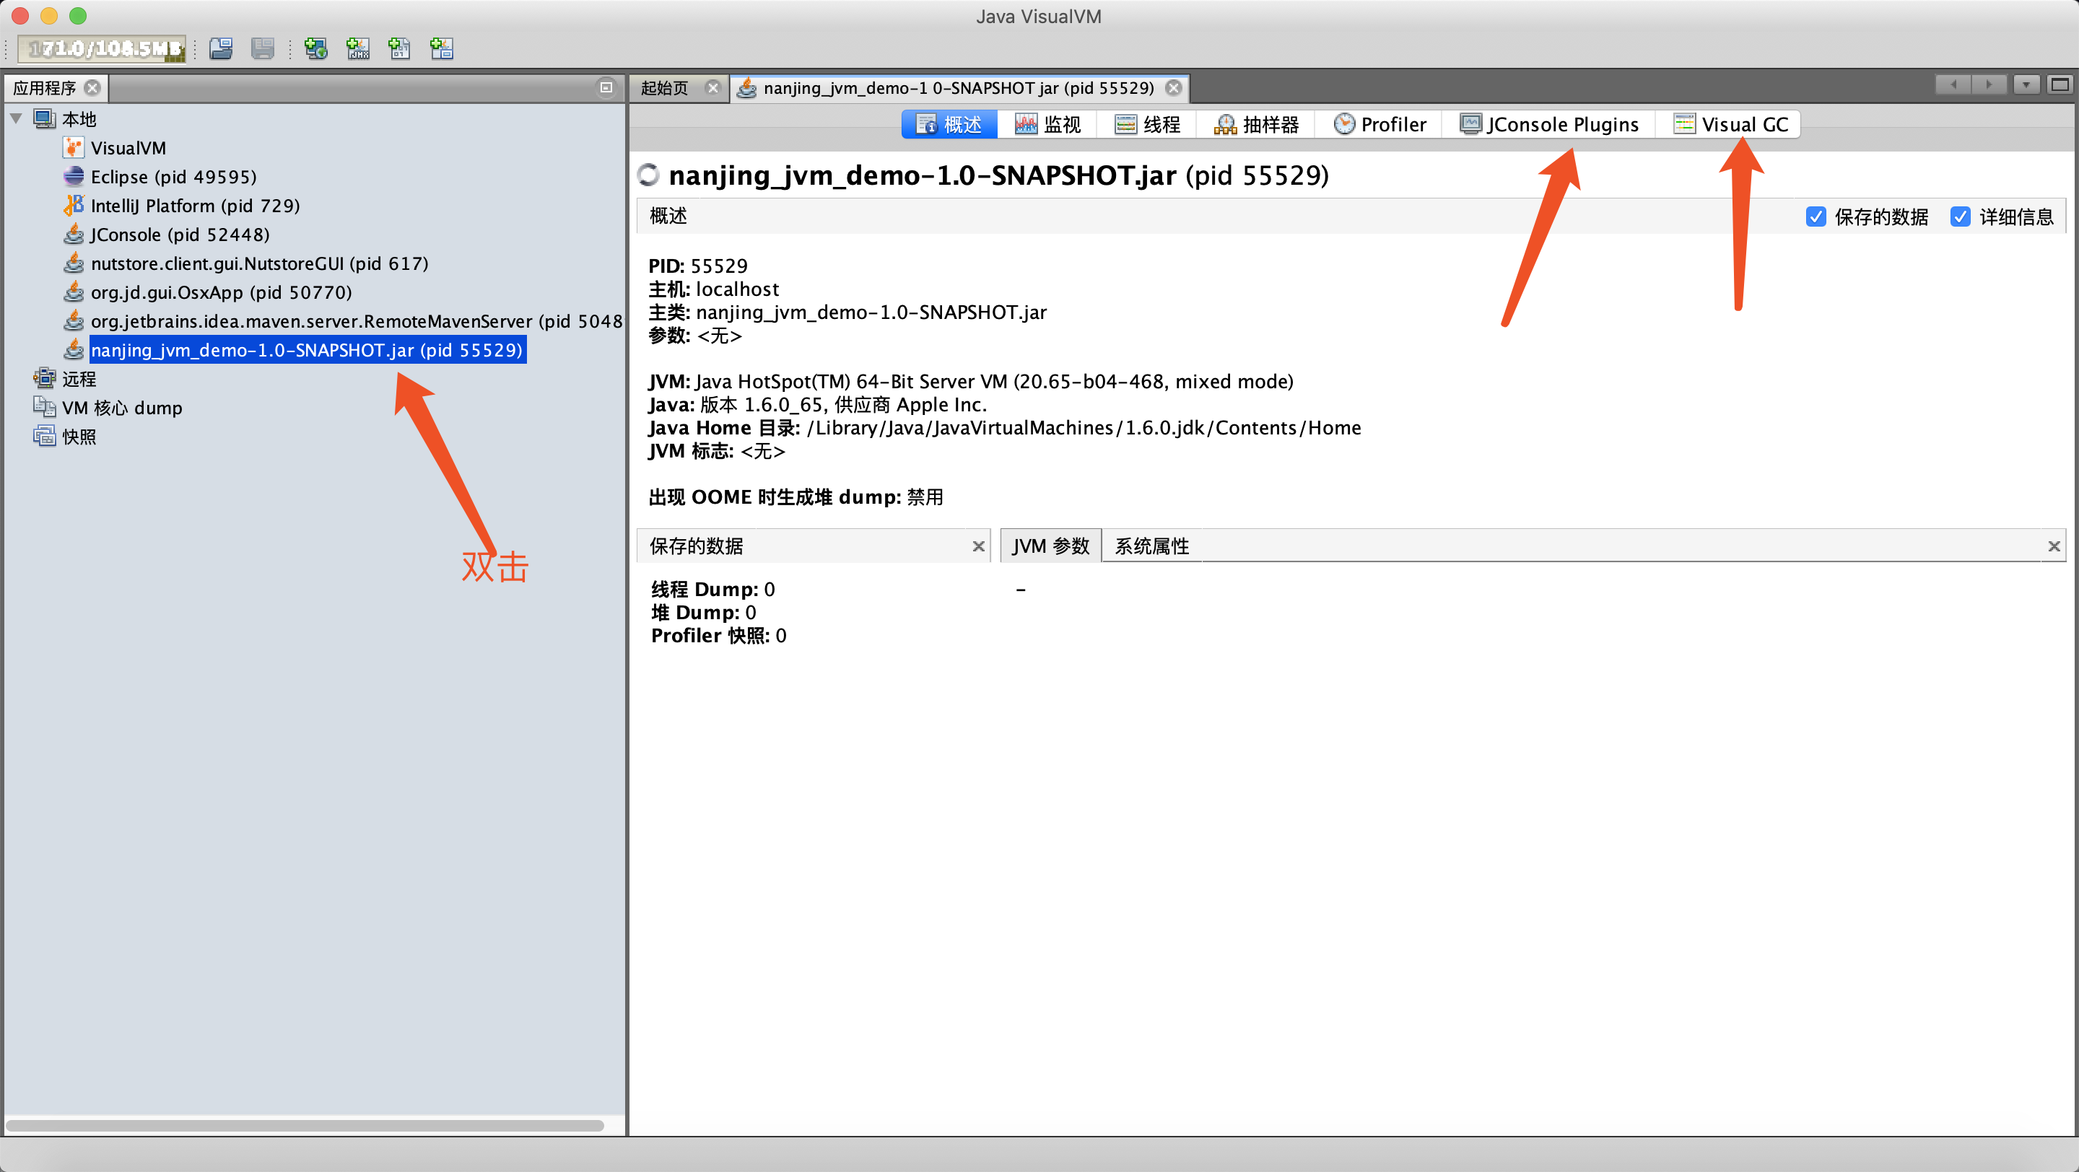This screenshot has width=2079, height=1172.
Task: Click the Add JMX Connection icon
Action: [357, 48]
